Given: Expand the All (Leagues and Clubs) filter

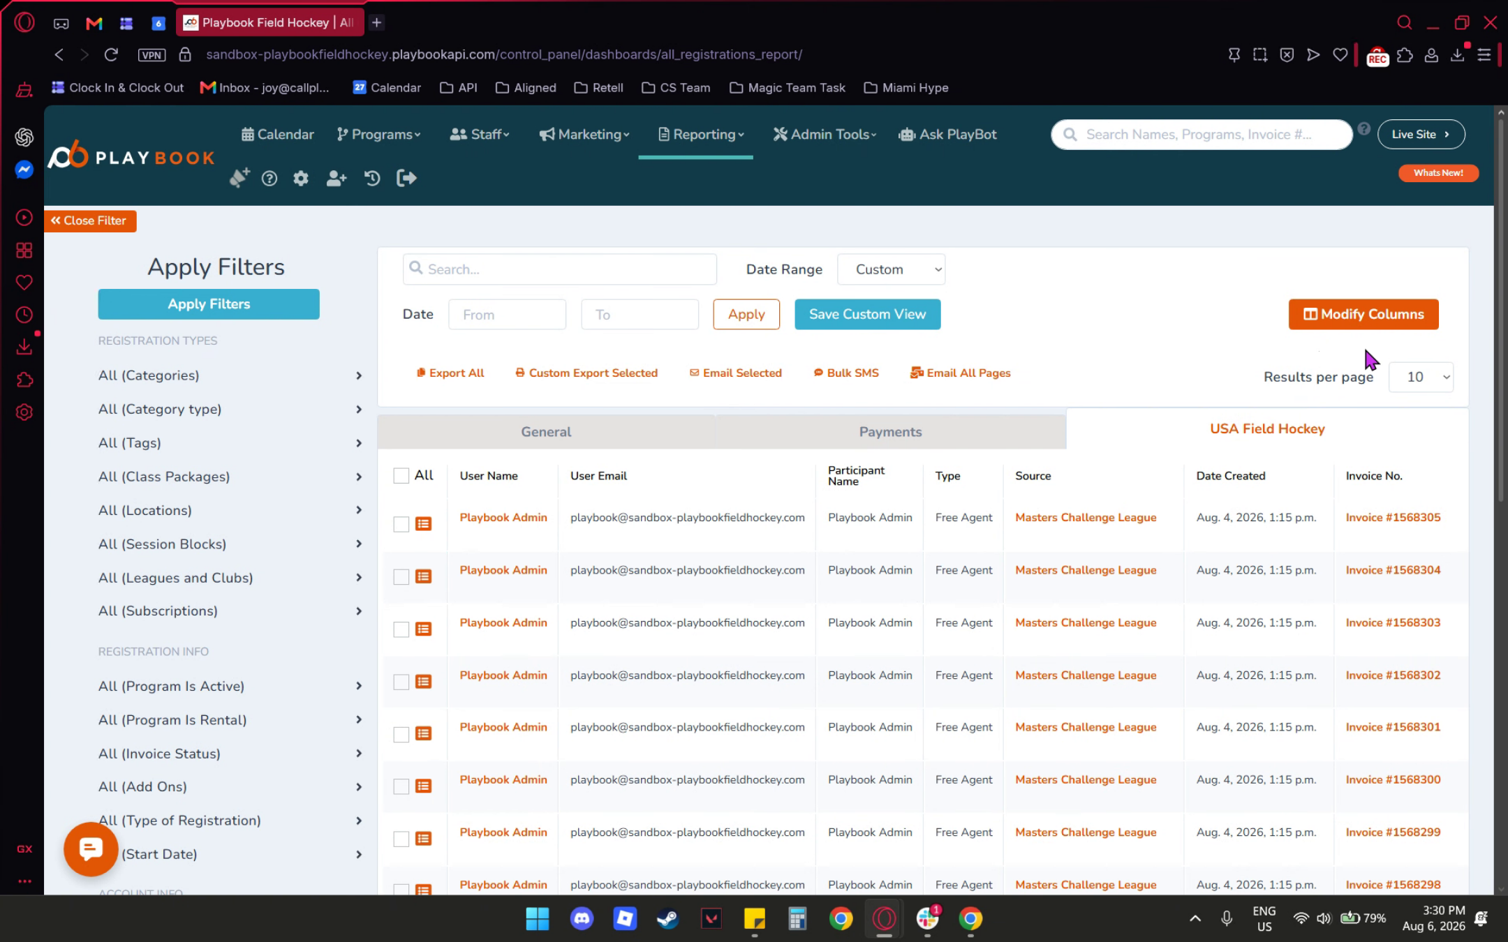Looking at the screenshot, I should coord(230,578).
